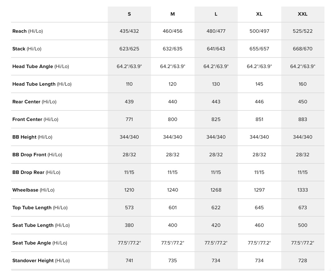Click the 500 seat tube length for XXL
The image size is (331, 271).
(x=303, y=225)
